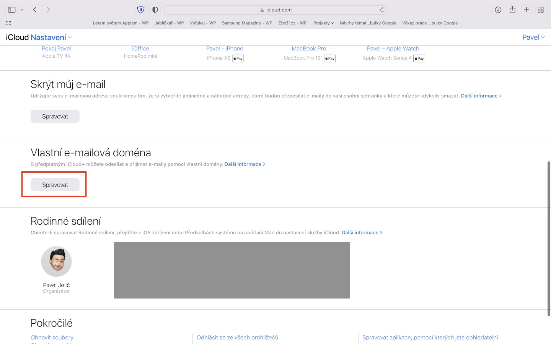Reload the page

(382, 10)
